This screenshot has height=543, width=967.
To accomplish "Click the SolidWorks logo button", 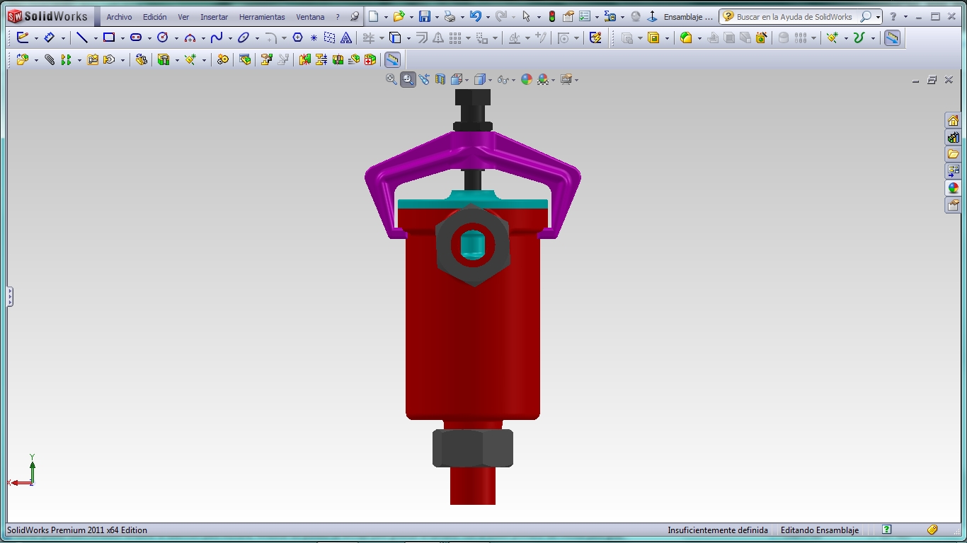I will tap(48, 16).
